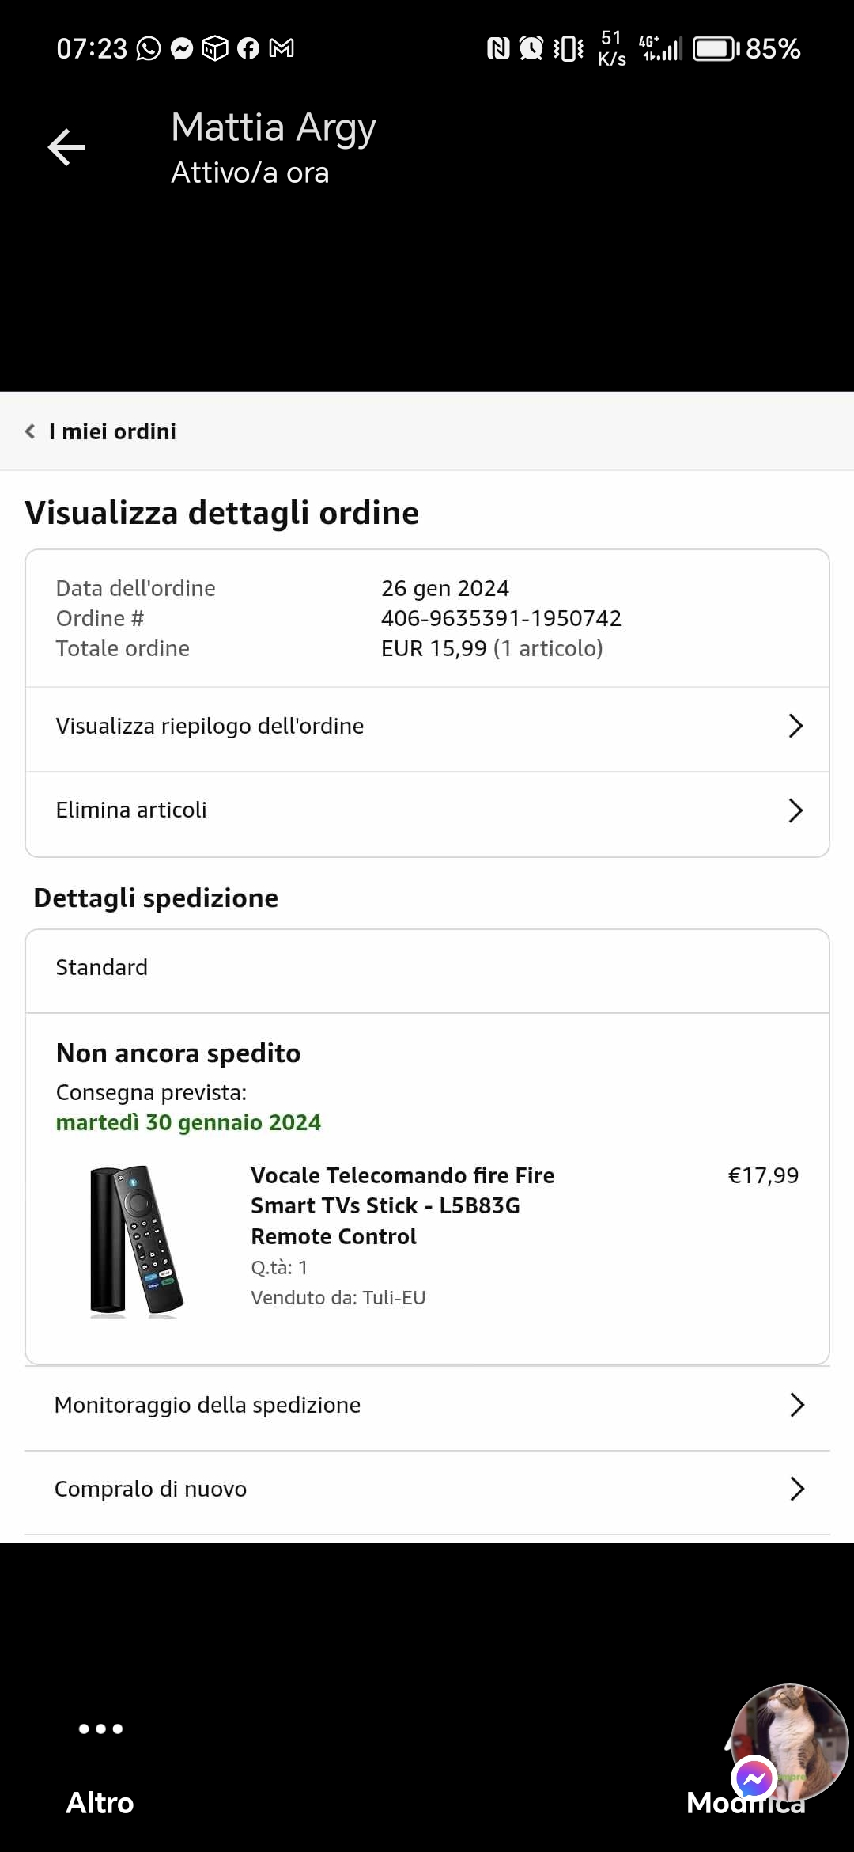Tap the battery icon showing 85%
Image resolution: width=854 pixels, height=1852 pixels.
(716, 49)
